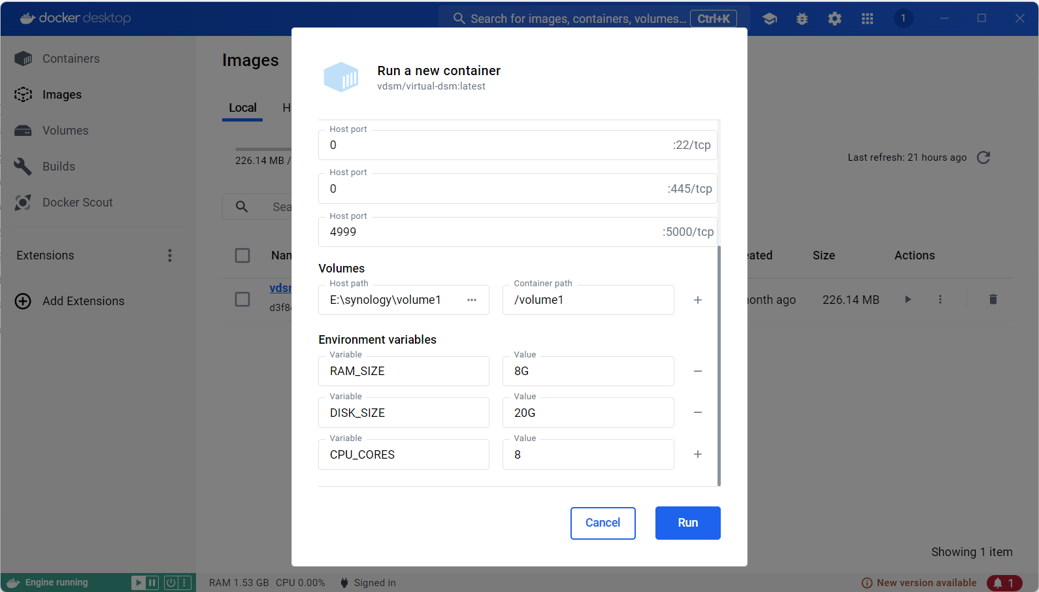Click Add Extensions plus icon
Screen dimensions: 1039x592
click(x=23, y=301)
